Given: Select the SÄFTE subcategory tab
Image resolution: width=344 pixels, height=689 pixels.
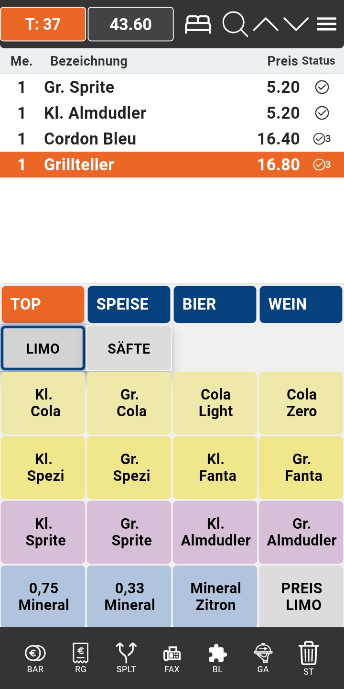Looking at the screenshot, I should click(129, 348).
